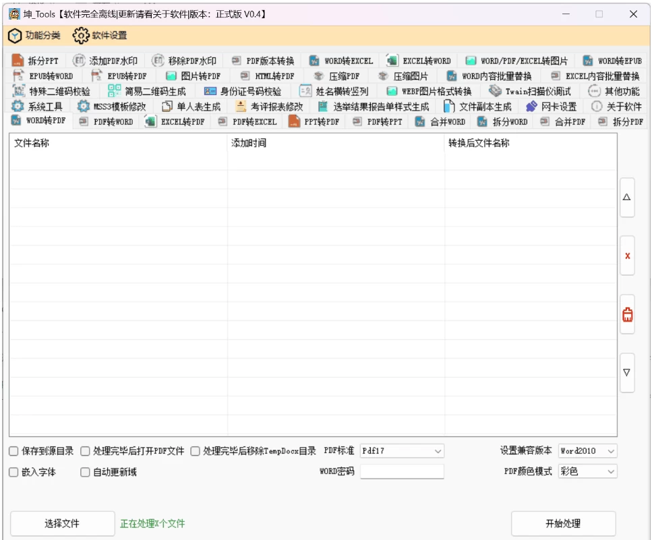The width and height of the screenshot is (652, 540).
Task: Move file down with inverted triangle
Action: [627, 372]
